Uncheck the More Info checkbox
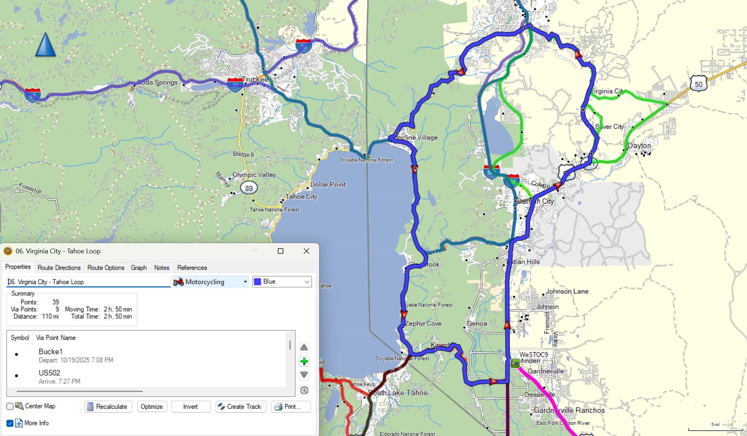 (x=10, y=423)
